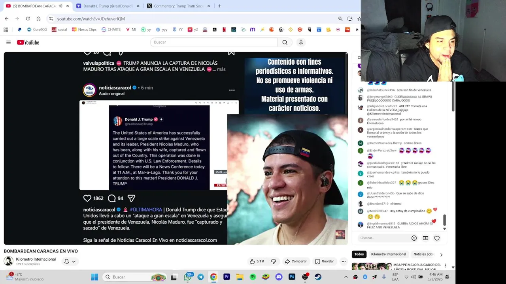Mute the YouTube tab via speaker icon
Image resolution: width=506 pixels, height=284 pixels.
pos(60,6)
